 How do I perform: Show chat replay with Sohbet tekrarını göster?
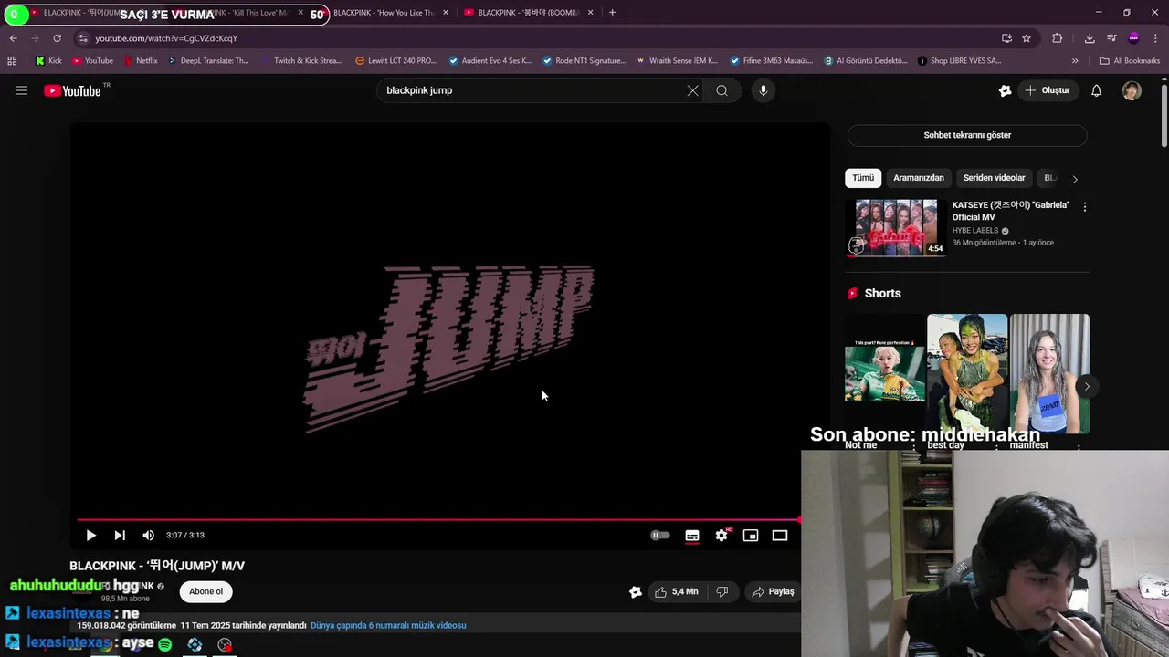click(967, 135)
